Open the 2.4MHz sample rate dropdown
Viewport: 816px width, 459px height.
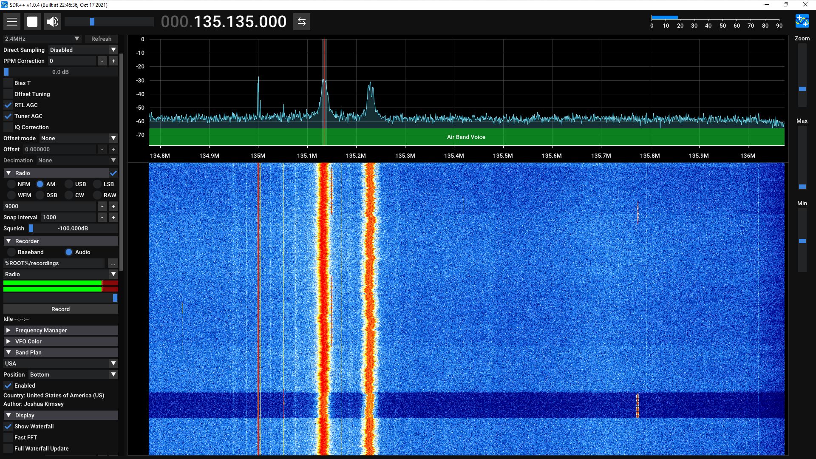[x=42, y=39]
